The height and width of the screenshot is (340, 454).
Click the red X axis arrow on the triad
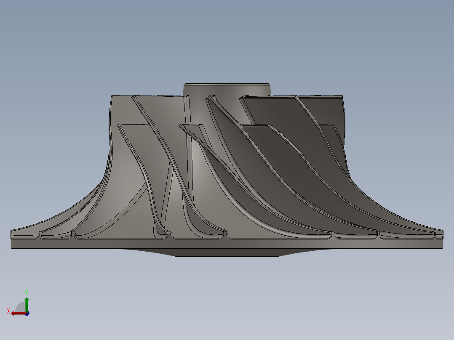tap(19, 313)
